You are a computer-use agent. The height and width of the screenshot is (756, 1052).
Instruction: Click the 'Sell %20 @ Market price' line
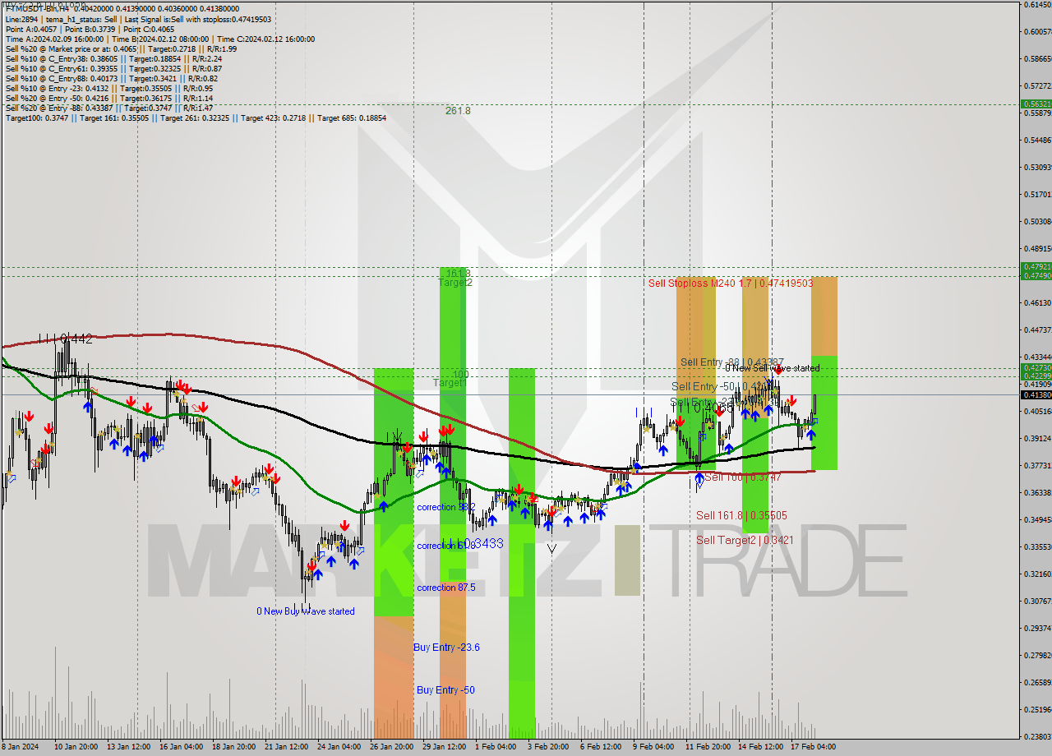pyautogui.click(x=121, y=49)
